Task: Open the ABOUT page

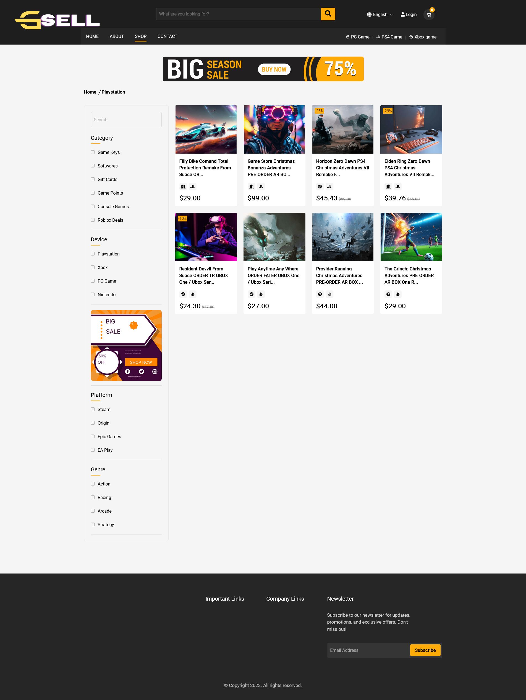Action: (x=117, y=36)
